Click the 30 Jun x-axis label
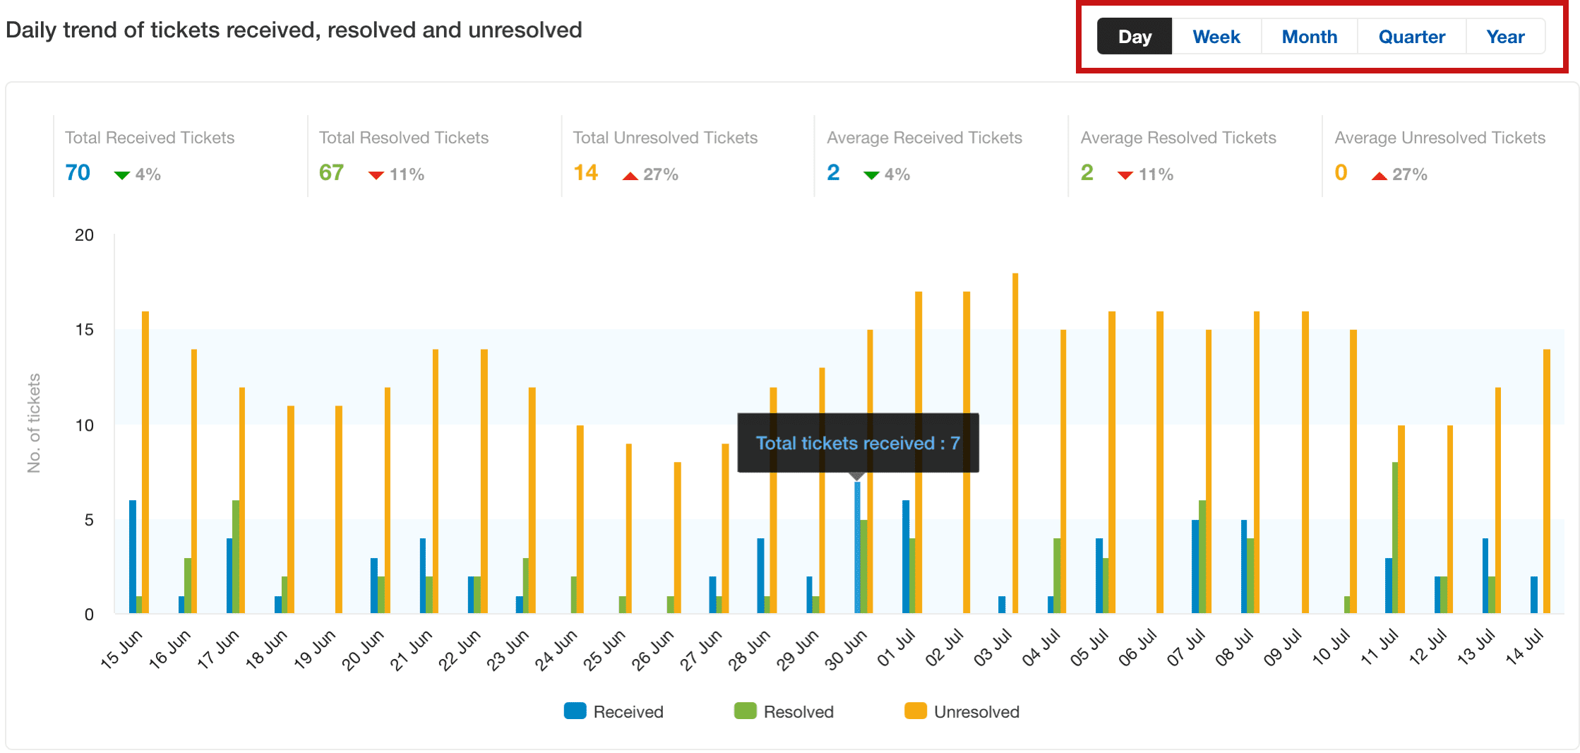1580x753 pixels. coord(846,648)
